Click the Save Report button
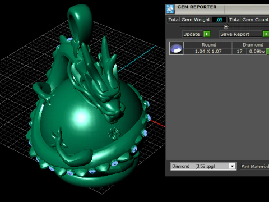 click(x=240, y=34)
